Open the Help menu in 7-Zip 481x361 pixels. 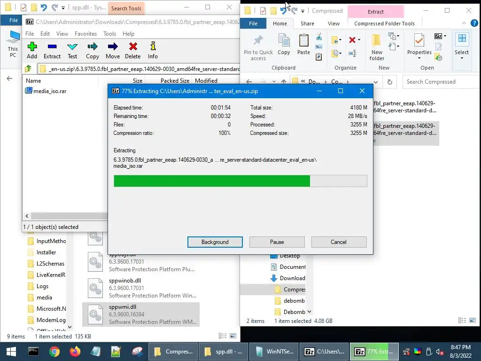pos(128,34)
